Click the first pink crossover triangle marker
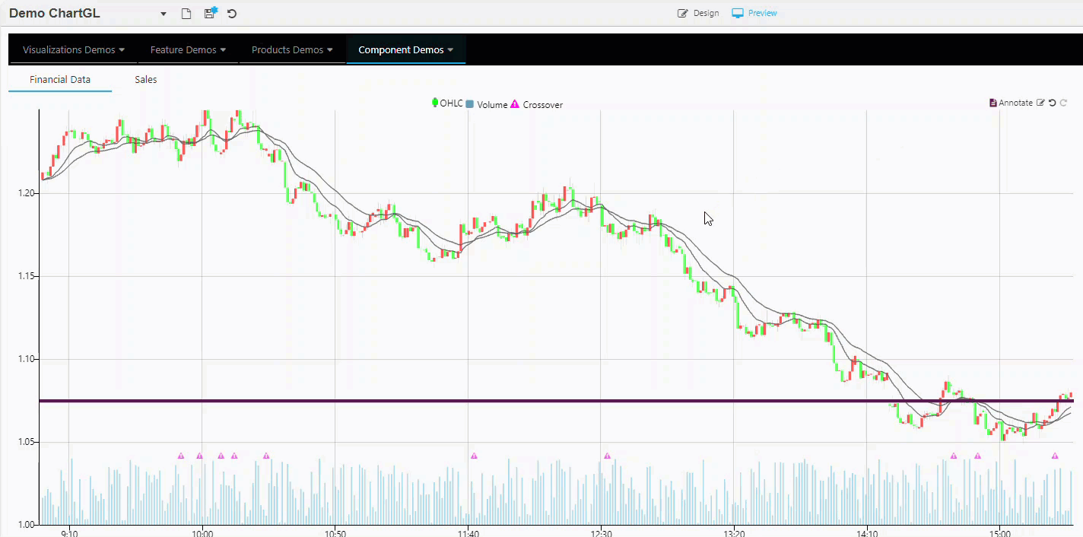 tap(181, 456)
